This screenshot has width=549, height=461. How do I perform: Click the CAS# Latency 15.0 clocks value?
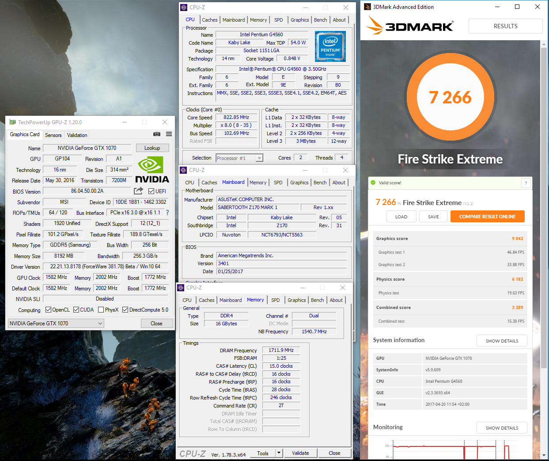click(281, 366)
